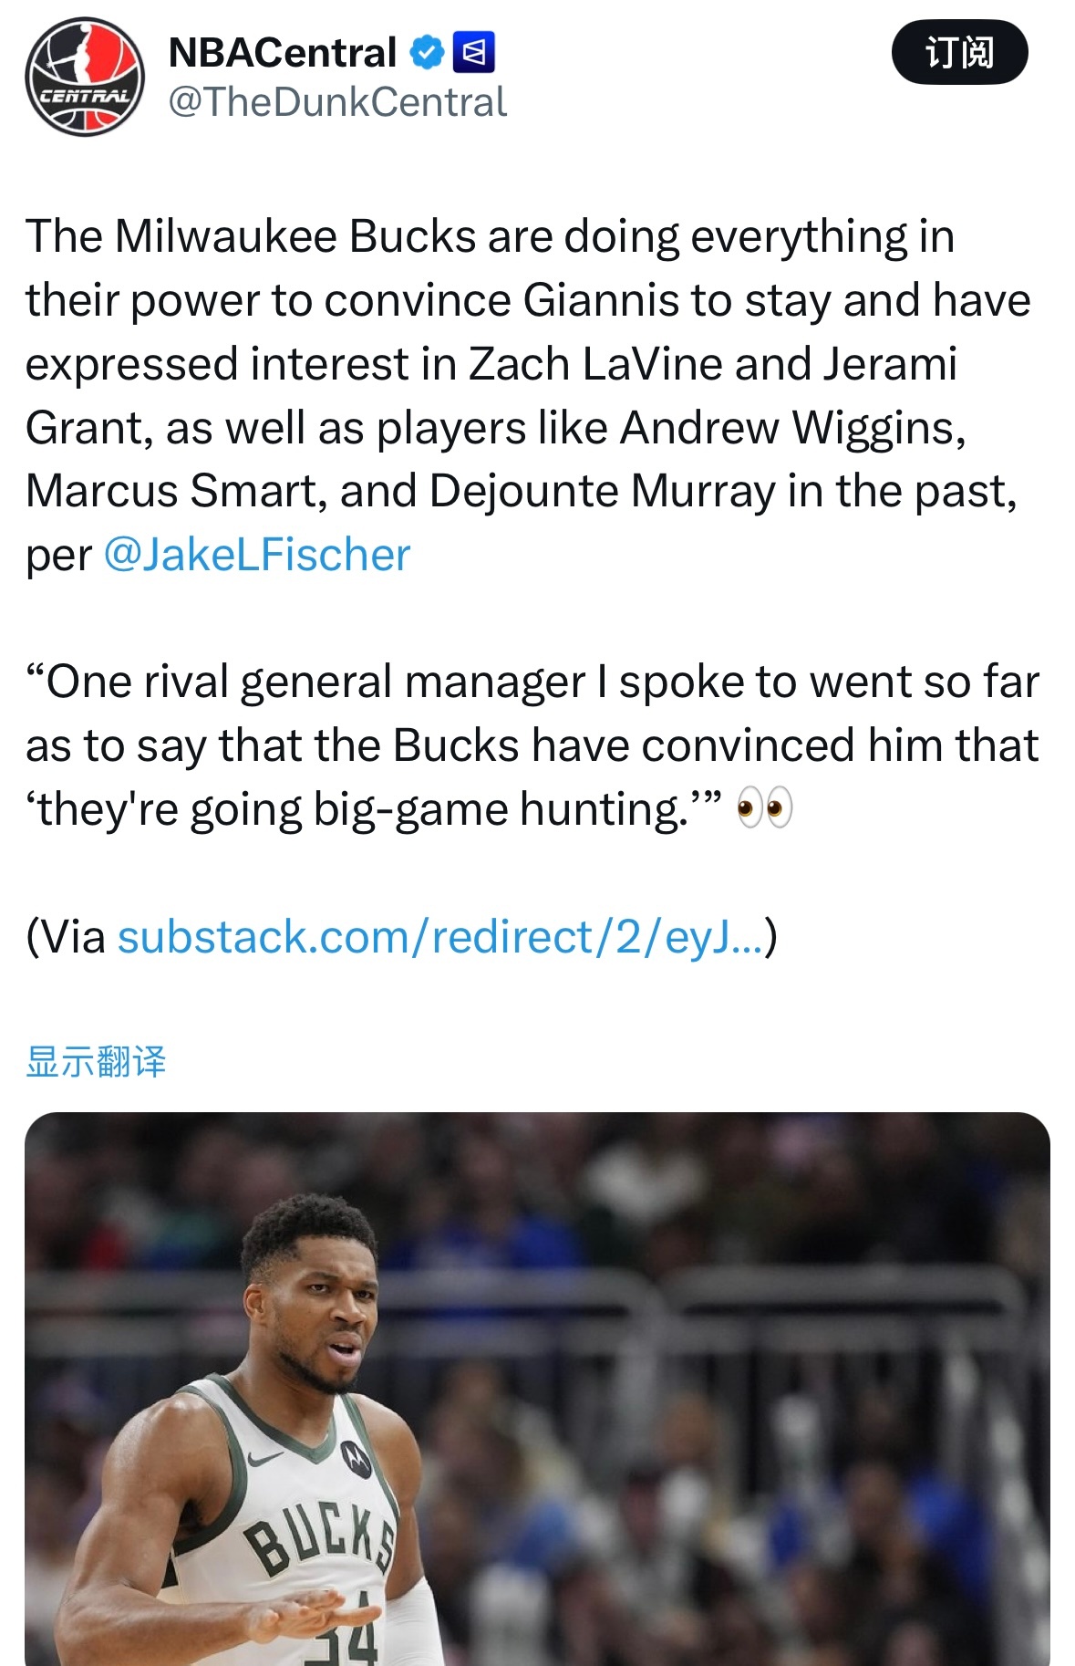The height and width of the screenshot is (1666, 1075).
Task: Click the @TheDunkCentral handle
Action: point(337,102)
